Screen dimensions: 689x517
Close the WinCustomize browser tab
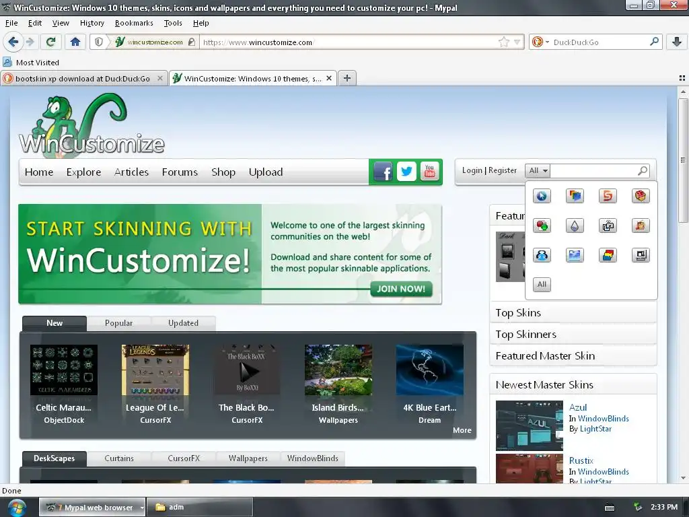[328, 78]
